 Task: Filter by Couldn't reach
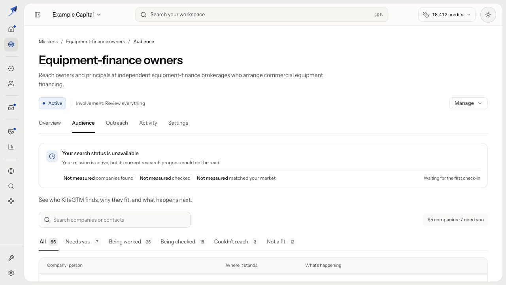(236, 242)
